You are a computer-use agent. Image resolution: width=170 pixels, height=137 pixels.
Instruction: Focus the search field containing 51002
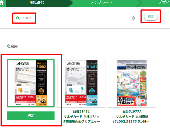[75, 18]
